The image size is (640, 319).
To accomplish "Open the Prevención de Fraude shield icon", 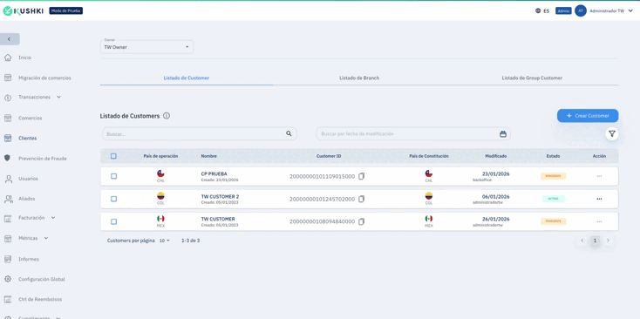I will click(7, 159).
